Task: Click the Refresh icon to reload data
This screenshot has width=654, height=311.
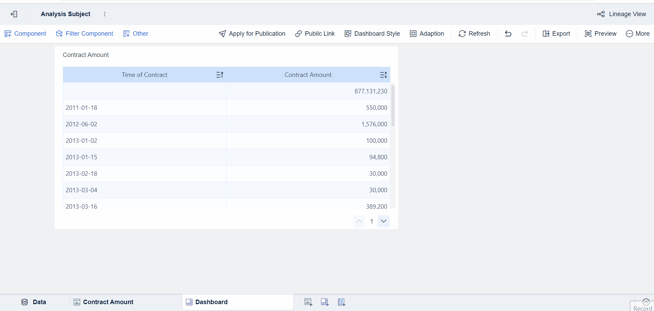Action: coord(474,33)
